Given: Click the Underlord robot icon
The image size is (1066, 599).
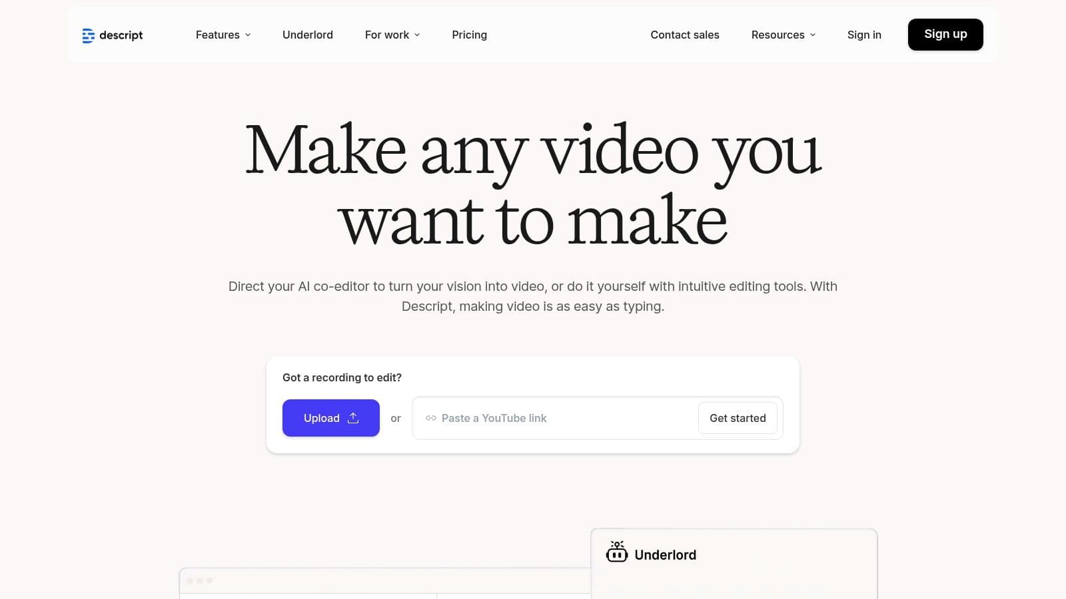Looking at the screenshot, I should pos(616,552).
